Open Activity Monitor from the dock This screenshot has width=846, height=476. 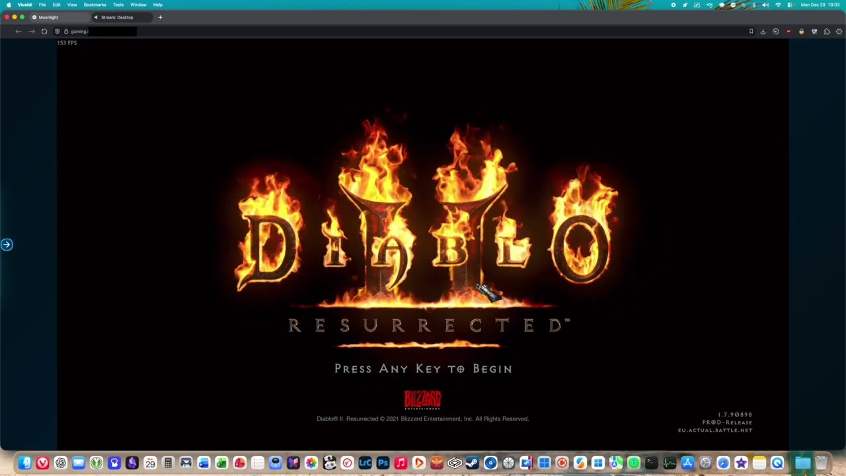[x=670, y=463]
